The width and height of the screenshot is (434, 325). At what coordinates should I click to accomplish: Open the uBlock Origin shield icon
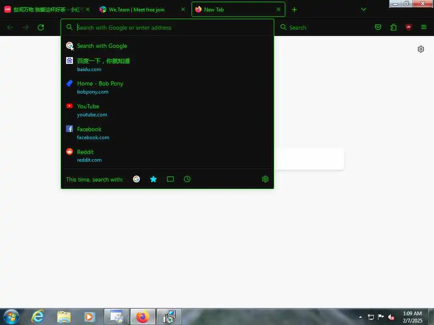pos(408,27)
